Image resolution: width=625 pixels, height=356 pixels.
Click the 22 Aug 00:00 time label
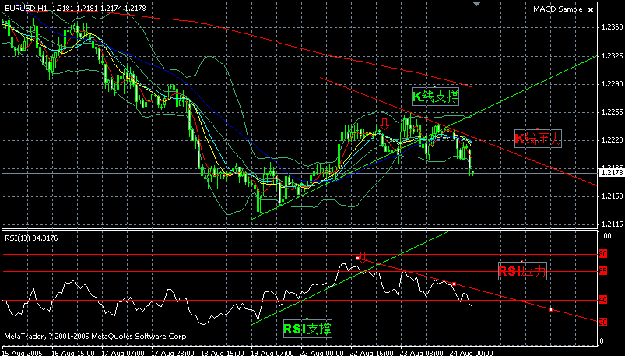coord(322,353)
